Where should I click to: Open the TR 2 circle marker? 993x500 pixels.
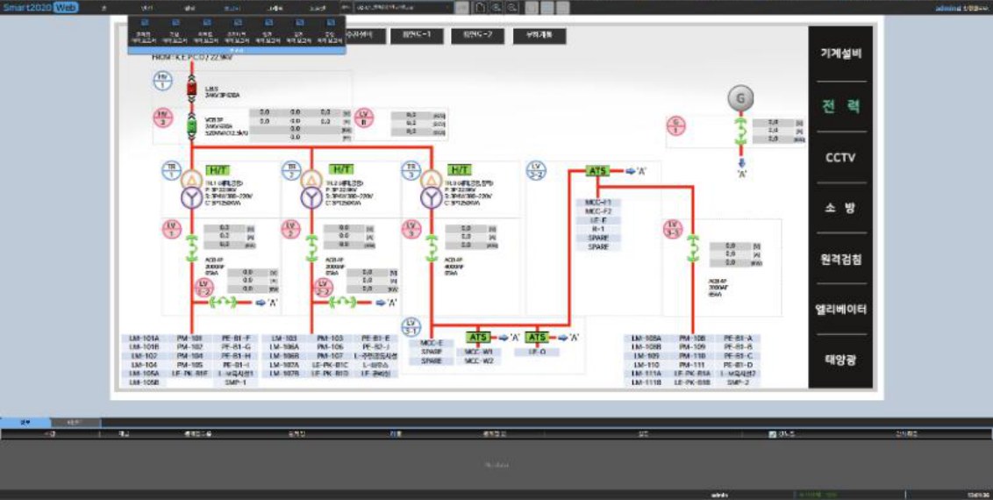[x=291, y=169]
